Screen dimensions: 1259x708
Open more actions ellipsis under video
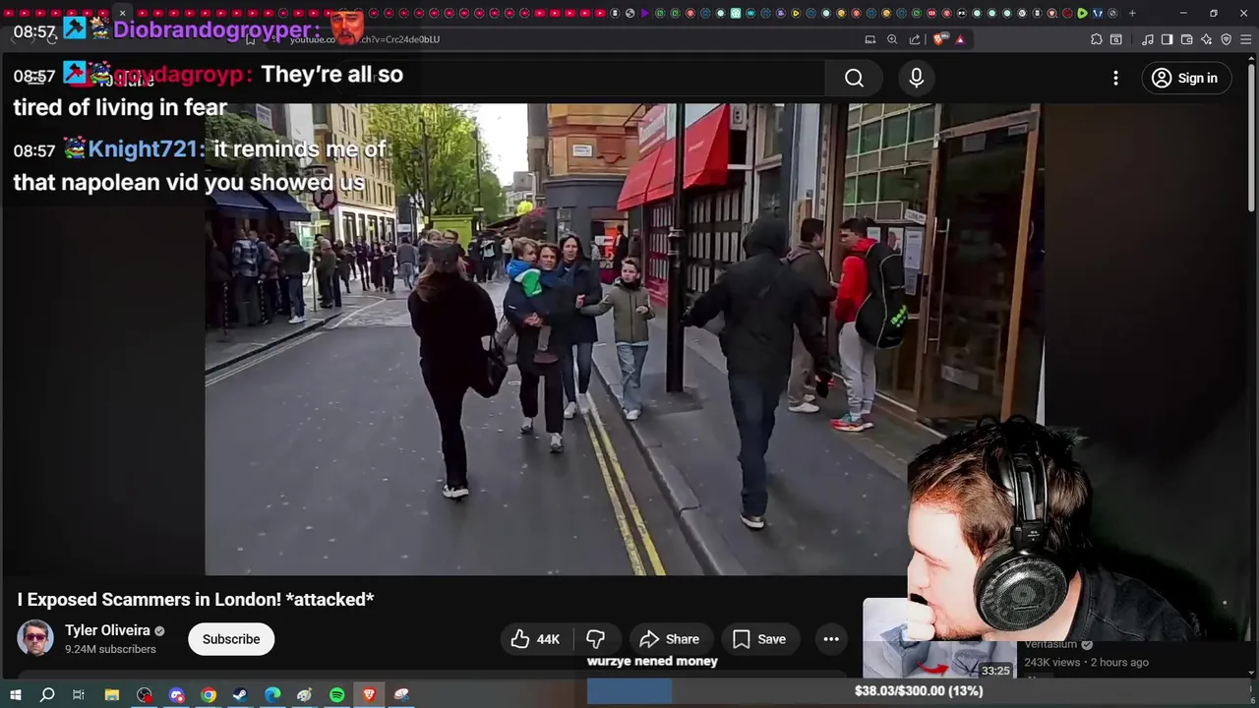coord(831,639)
